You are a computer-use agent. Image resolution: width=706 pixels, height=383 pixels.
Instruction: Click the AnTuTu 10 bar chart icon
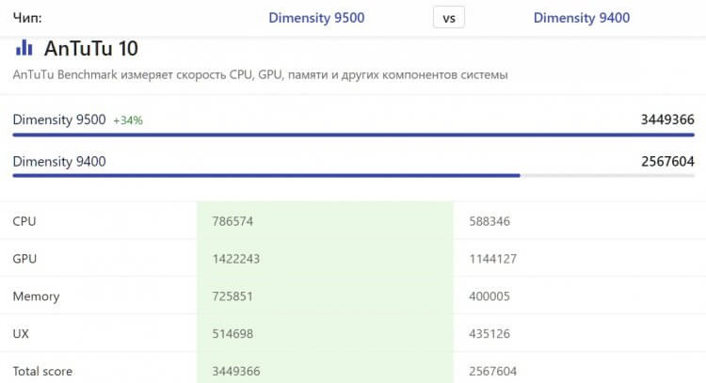click(24, 48)
